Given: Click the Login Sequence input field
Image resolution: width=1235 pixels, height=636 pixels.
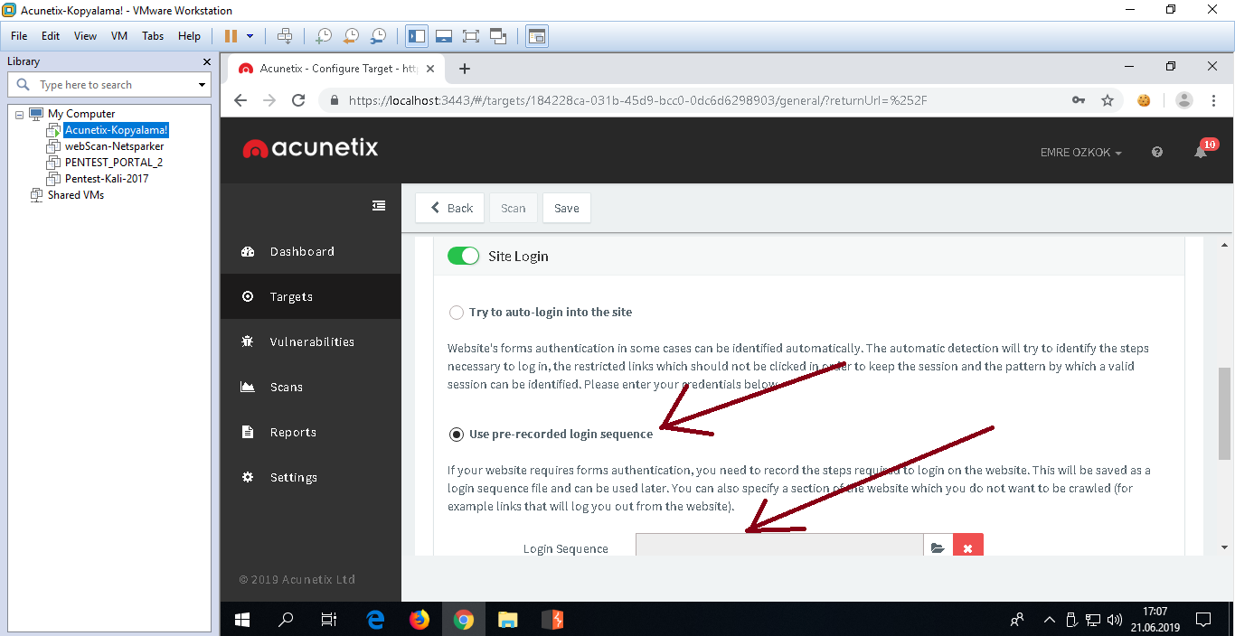Looking at the screenshot, I should (778, 547).
